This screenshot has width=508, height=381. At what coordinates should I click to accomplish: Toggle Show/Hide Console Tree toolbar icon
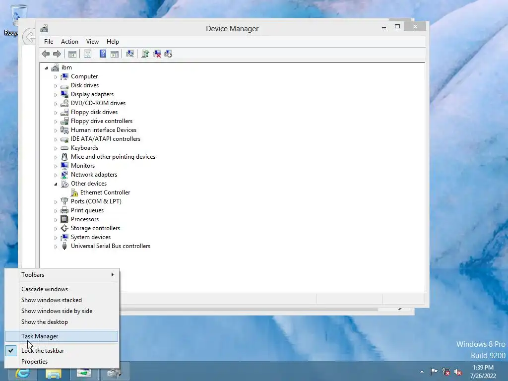click(x=72, y=54)
